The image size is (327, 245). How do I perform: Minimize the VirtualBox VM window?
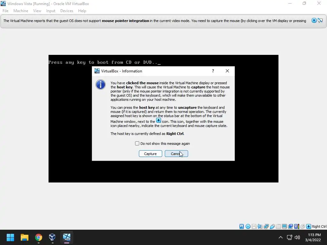coord(290,4)
